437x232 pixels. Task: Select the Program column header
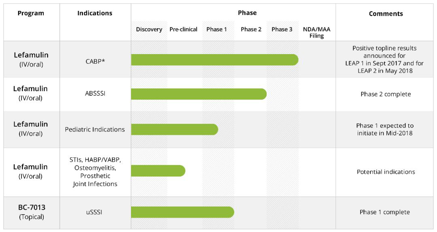coord(31,13)
